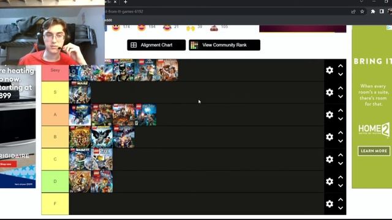Open settings gear for S tier row

330,92
